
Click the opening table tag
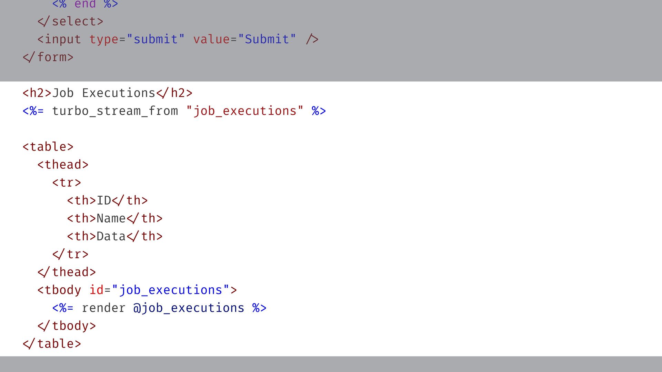pos(48,147)
